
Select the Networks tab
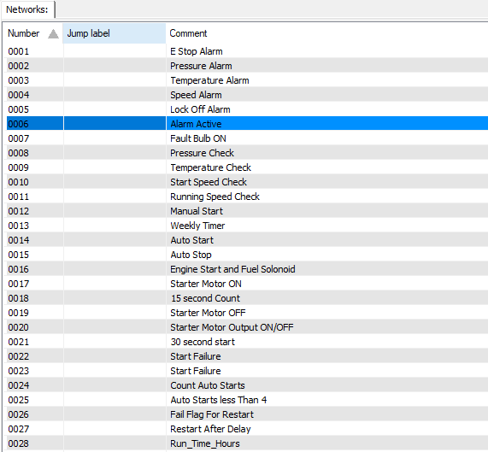(27, 9)
